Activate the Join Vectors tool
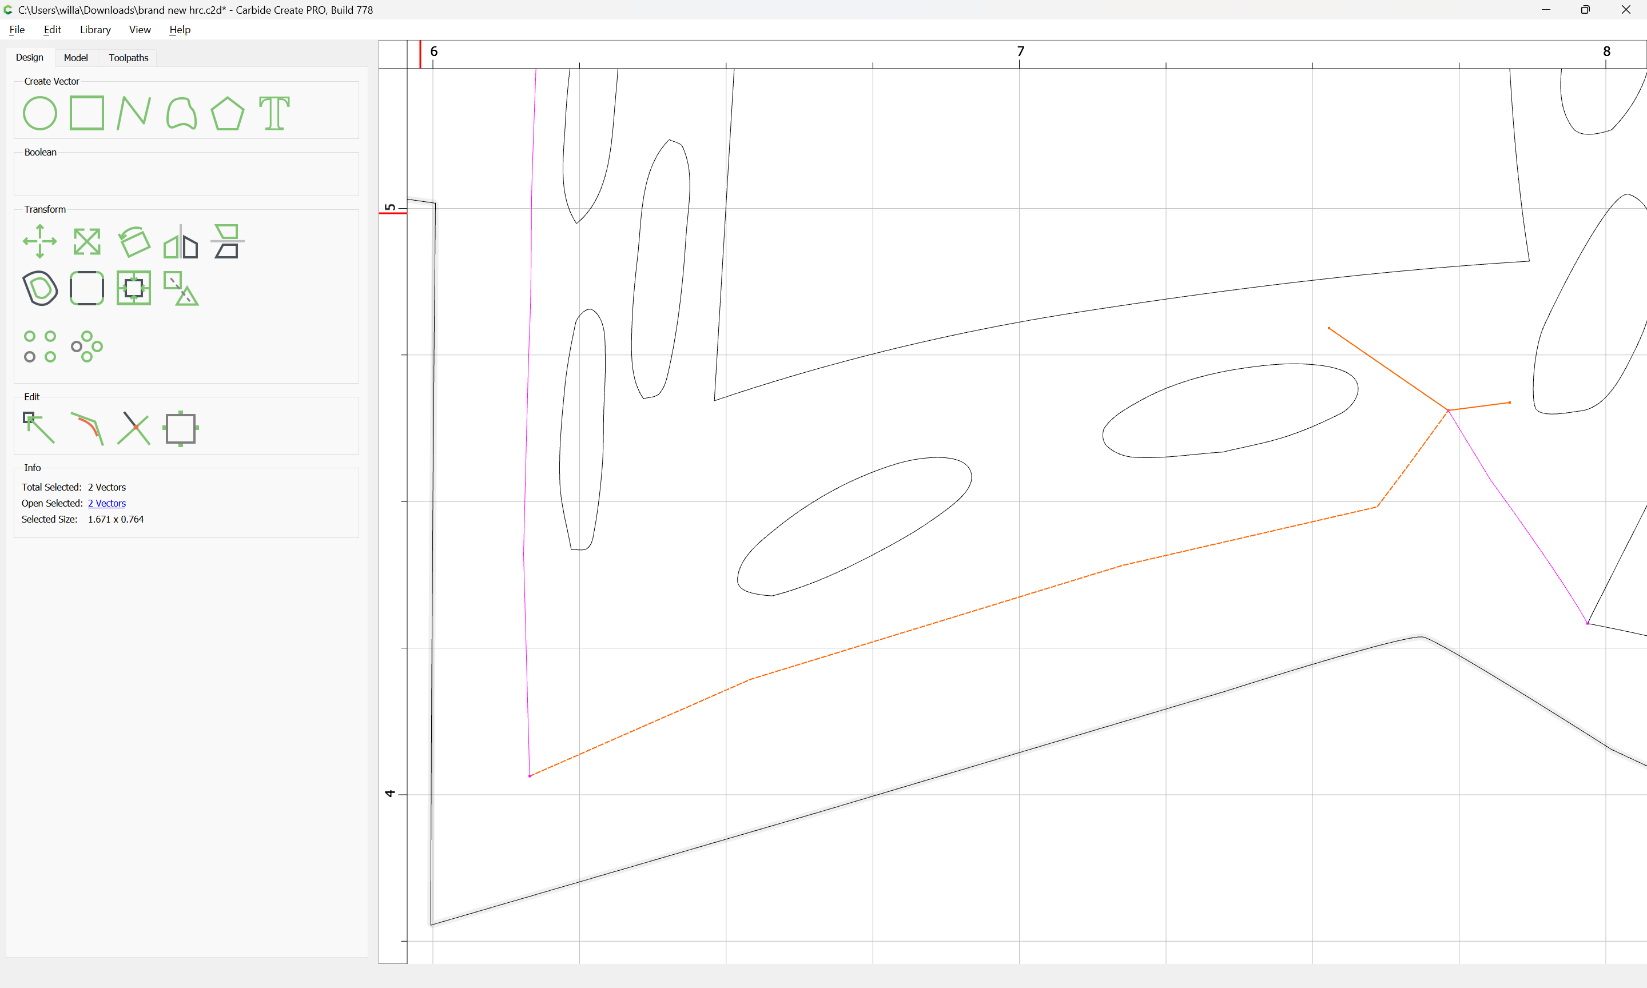 pyautogui.click(x=87, y=428)
